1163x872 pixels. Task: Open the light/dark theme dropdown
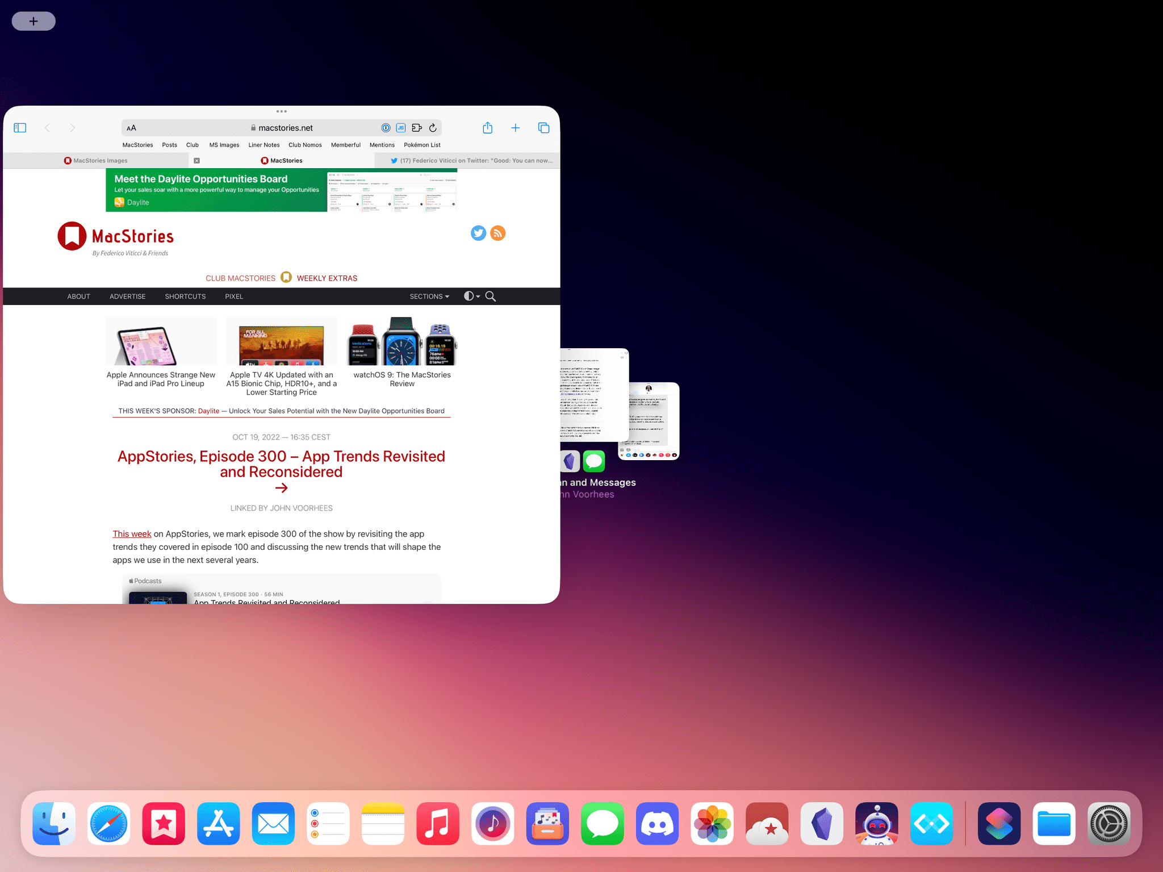(x=472, y=296)
